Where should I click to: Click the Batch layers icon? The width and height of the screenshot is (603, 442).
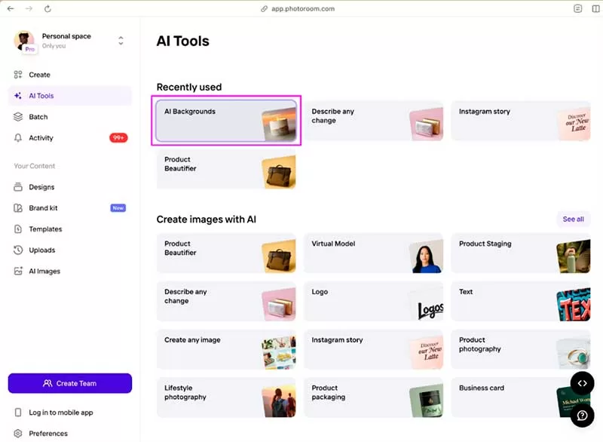click(19, 117)
